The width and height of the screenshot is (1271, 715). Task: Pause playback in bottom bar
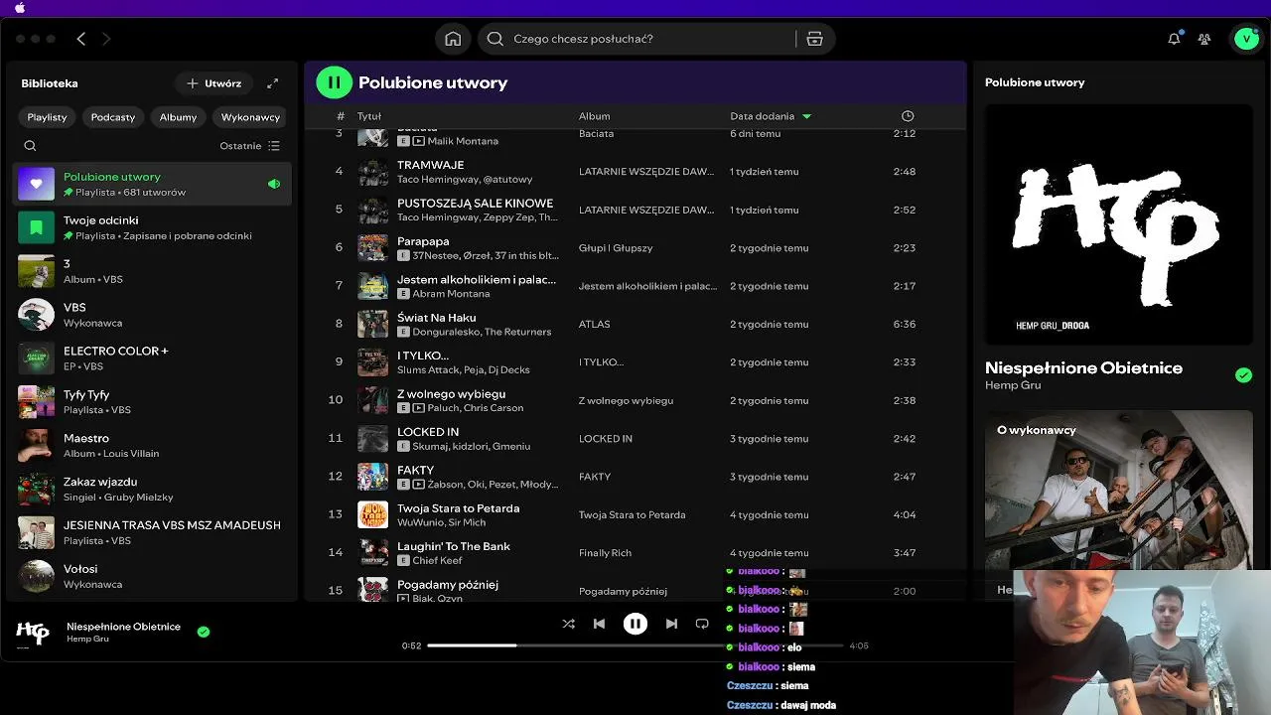coord(635,624)
